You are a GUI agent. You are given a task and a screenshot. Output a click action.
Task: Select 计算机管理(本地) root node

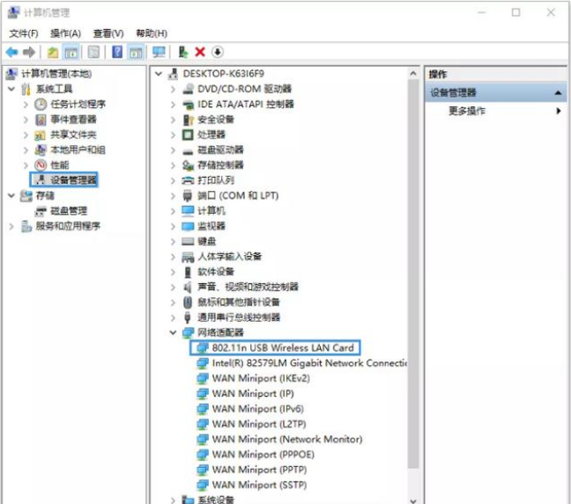pyautogui.click(x=56, y=74)
